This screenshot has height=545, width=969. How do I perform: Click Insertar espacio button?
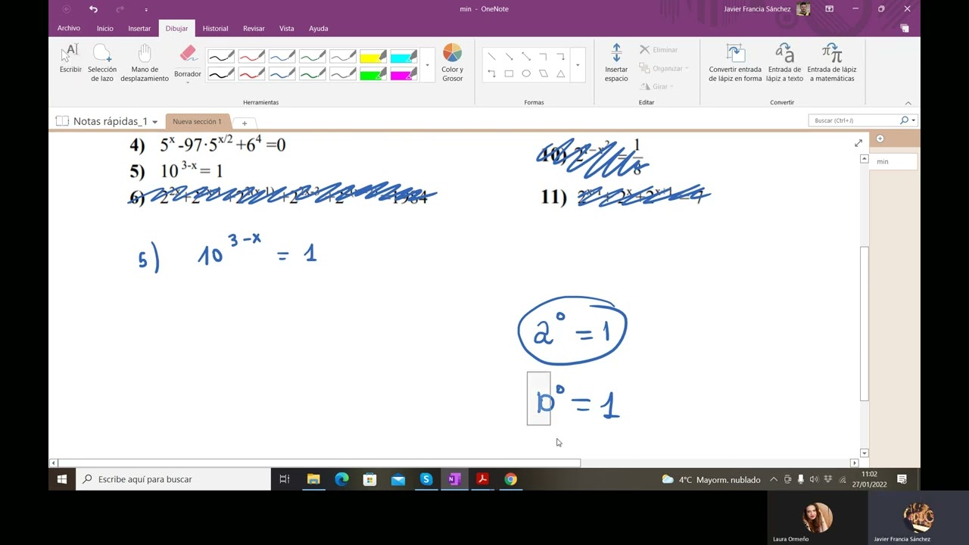tap(616, 62)
